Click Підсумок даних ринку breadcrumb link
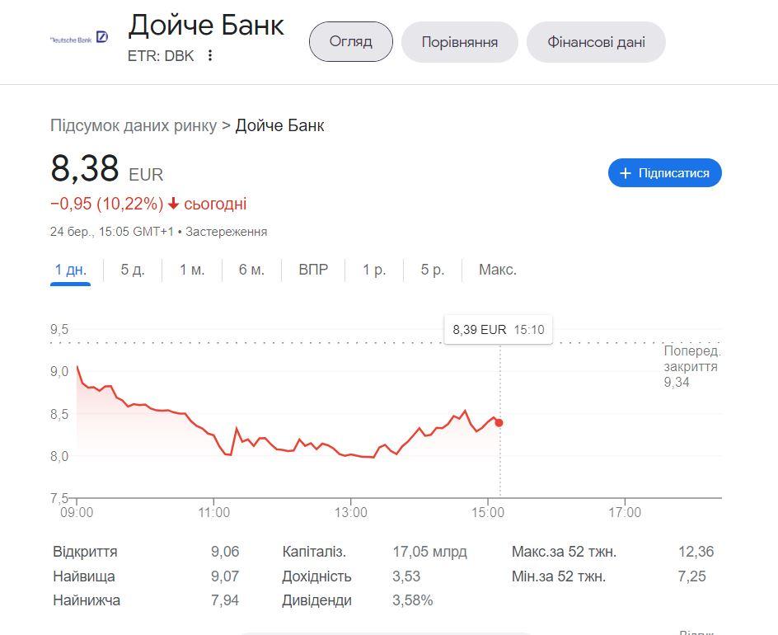 tap(134, 125)
